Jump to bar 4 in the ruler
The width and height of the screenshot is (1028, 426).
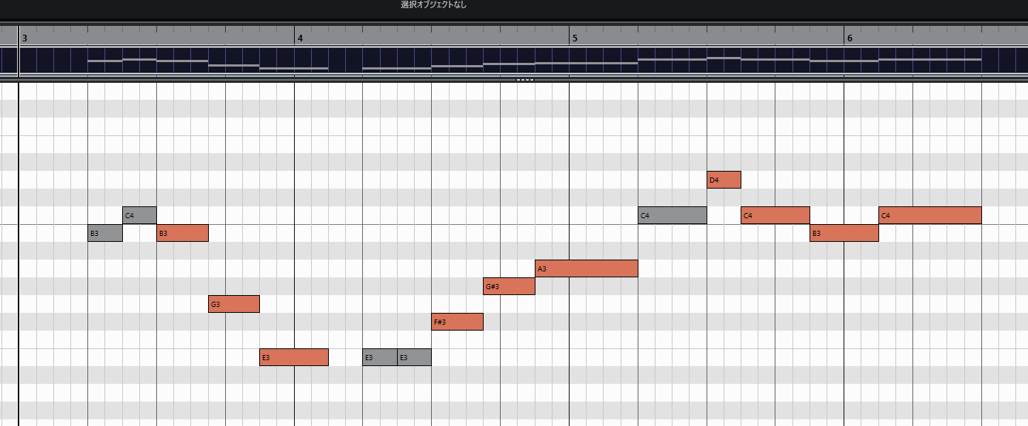click(x=299, y=38)
